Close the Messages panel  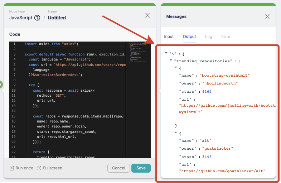267,16
